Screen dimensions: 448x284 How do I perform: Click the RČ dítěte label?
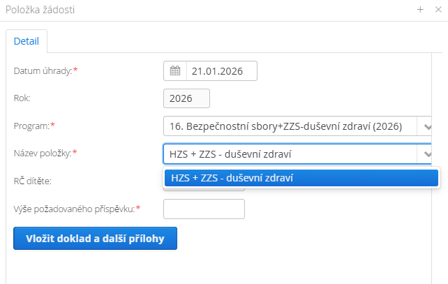point(33,181)
